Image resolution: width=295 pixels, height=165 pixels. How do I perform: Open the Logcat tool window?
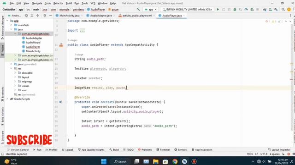(x=67, y=150)
